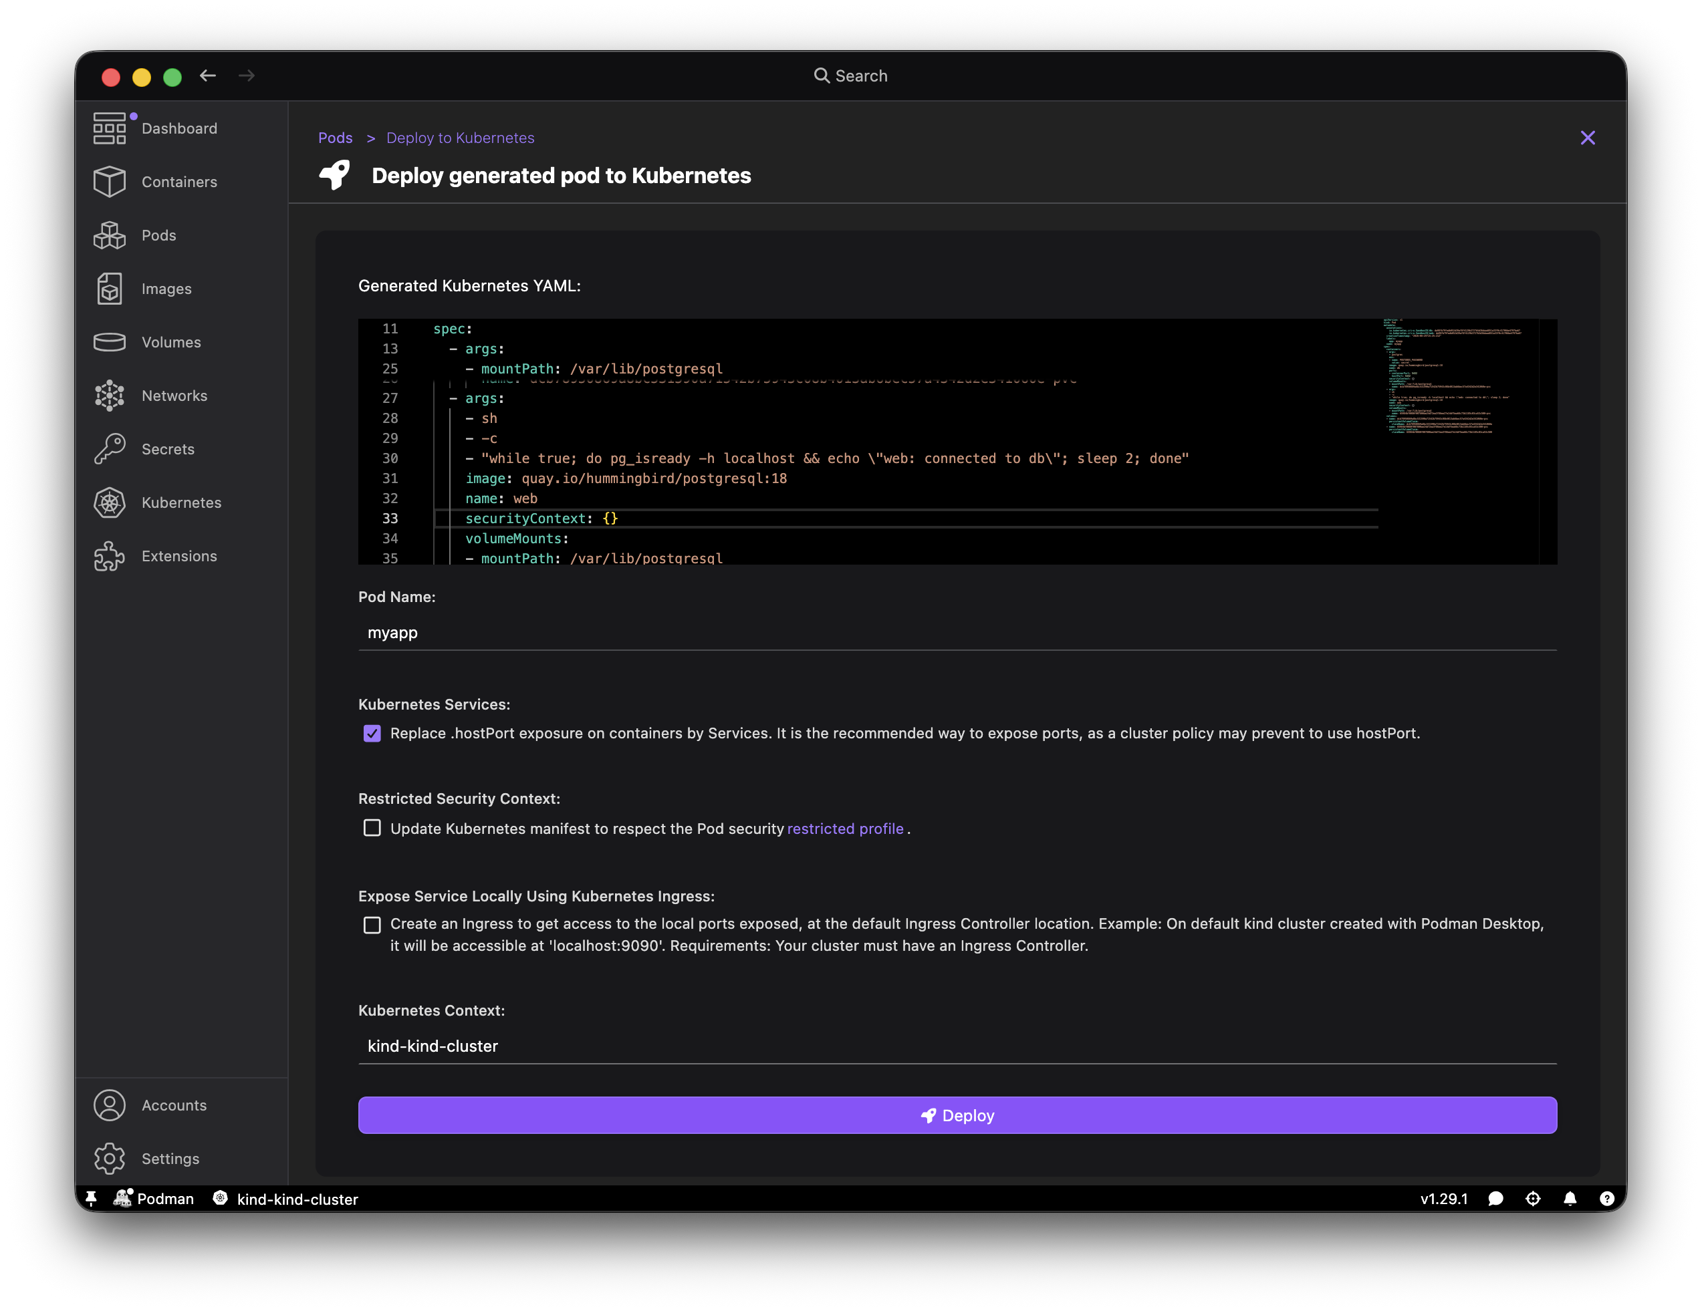Open the Settings gear icon
Viewport: 1702px width, 1311px height.
click(109, 1159)
